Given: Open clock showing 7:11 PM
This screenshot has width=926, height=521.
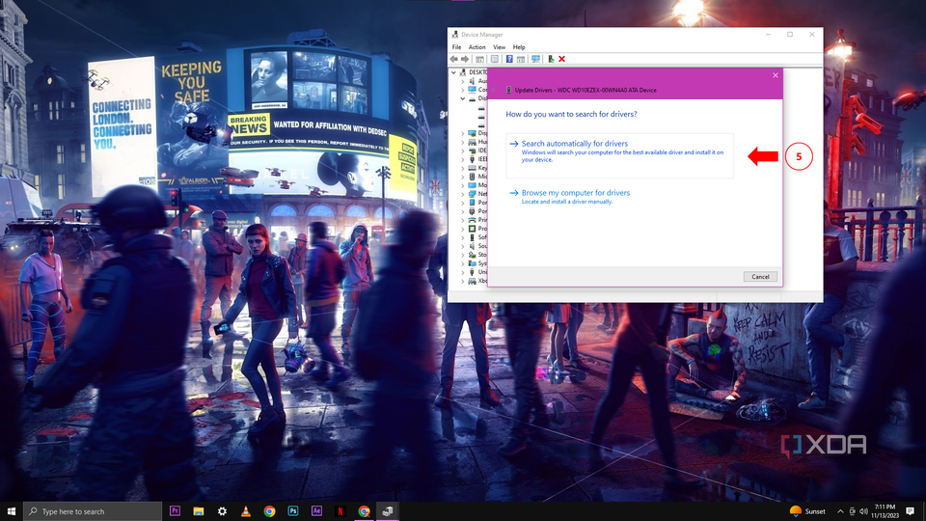Looking at the screenshot, I should [885, 511].
